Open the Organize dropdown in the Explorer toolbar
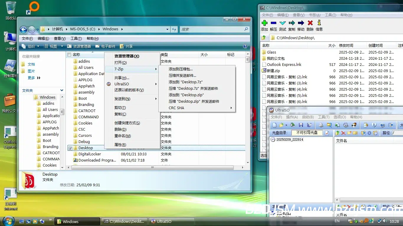This screenshot has width=403, height=226. [31, 46]
